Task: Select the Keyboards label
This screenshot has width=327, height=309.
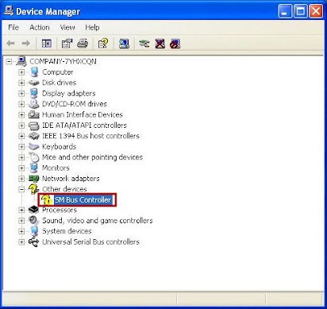Action: (x=60, y=146)
